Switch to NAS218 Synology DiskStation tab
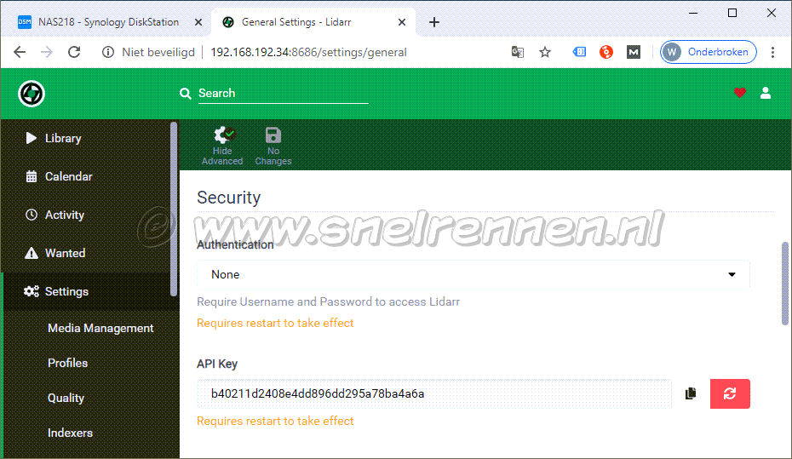Screen dimensions: 792x459 click(x=108, y=22)
